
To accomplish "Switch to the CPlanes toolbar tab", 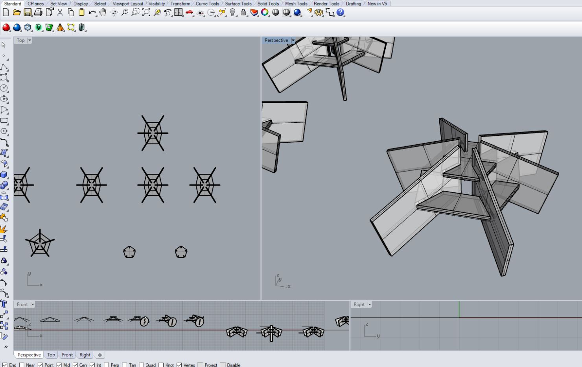I will (35, 4).
